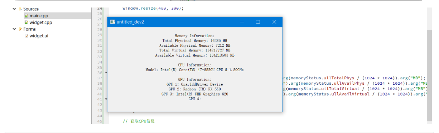Collapse the Forms folder in project tree
Viewport: 439px width, 133px height.
(14, 29)
